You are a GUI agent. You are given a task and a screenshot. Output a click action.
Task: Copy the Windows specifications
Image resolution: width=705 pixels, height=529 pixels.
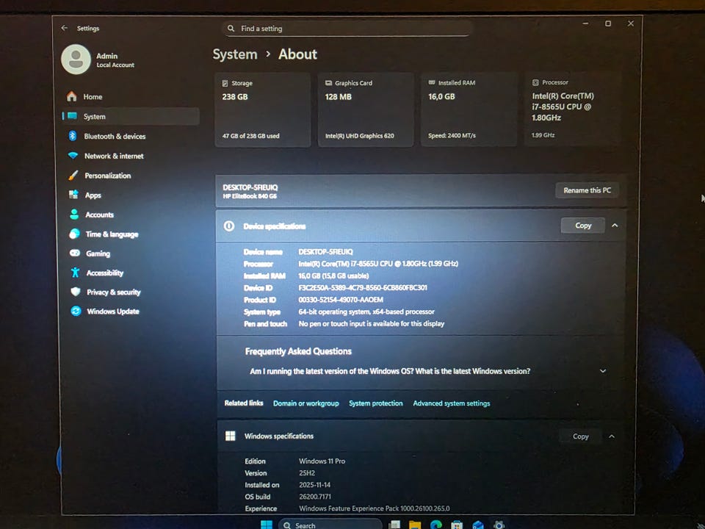(580, 436)
